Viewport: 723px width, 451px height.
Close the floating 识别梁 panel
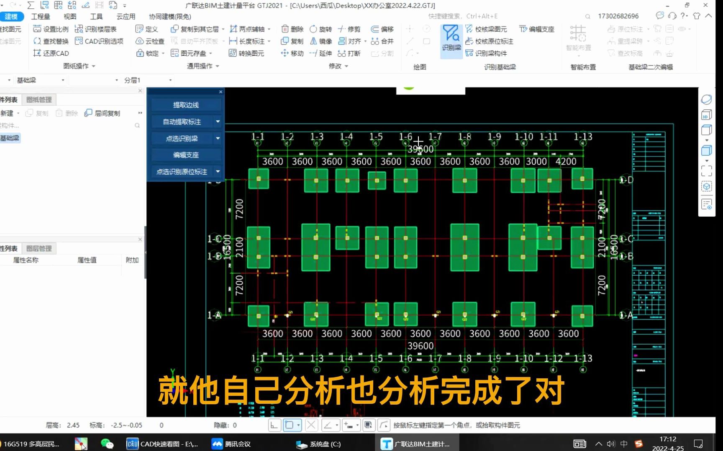tap(220, 91)
